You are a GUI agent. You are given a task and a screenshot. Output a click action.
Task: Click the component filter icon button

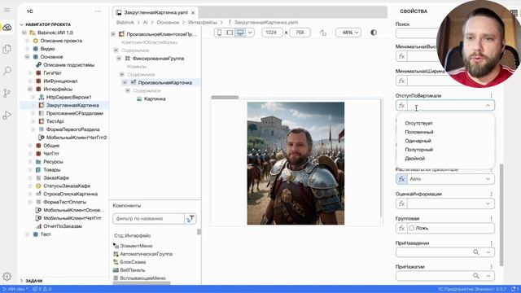(190, 219)
